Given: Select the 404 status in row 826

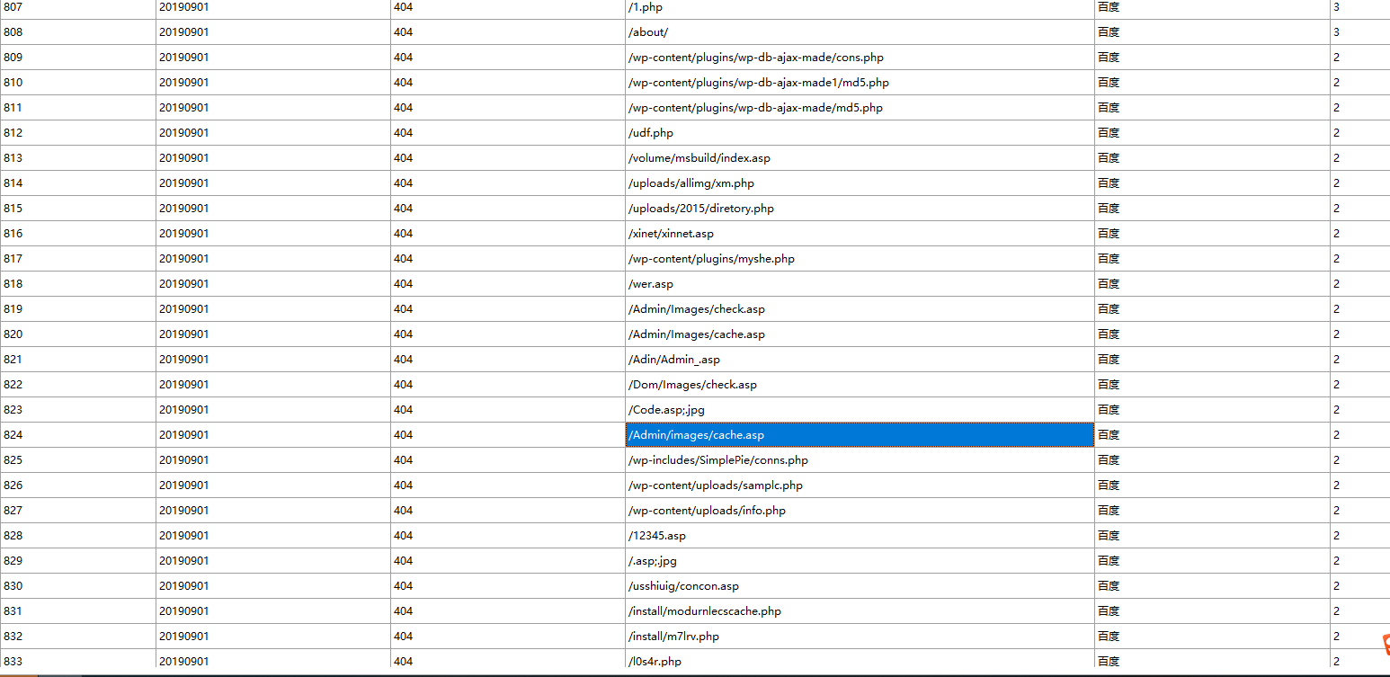Looking at the screenshot, I should click(508, 485).
